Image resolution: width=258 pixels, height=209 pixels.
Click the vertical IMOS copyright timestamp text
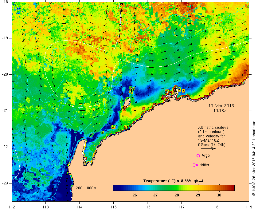254,158
